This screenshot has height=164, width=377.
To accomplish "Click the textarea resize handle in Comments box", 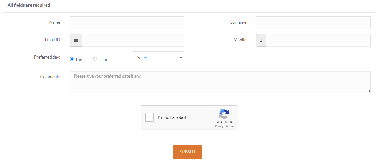I will (369, 91).
